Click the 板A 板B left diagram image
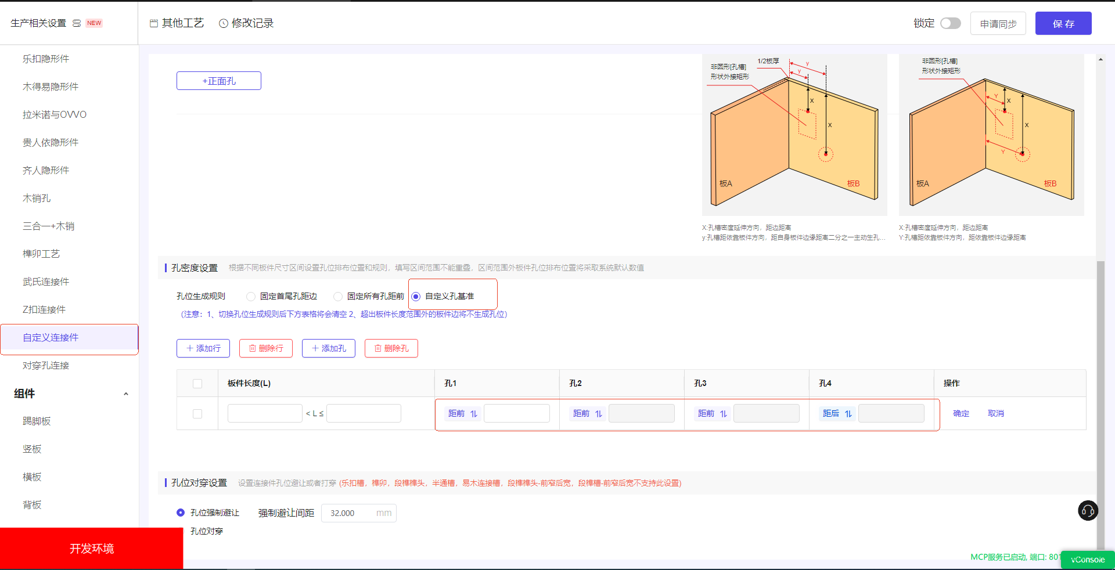The width and height of the screenshot is (1115, 570). pos(794,135)
